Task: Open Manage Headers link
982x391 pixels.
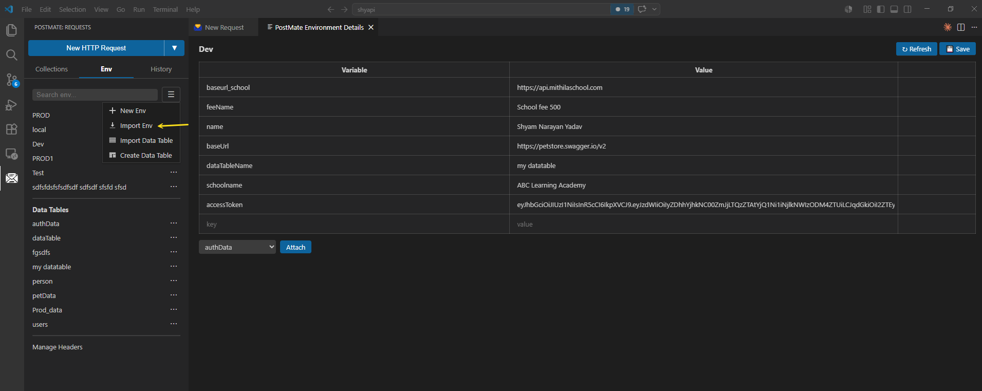Action: [x=58, y=347]
